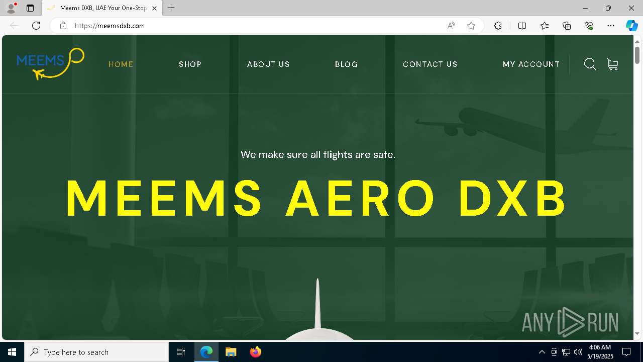Open the SHOP page
Screen dimensions: 643x362
pyautogui.click(x=190, y=64)
